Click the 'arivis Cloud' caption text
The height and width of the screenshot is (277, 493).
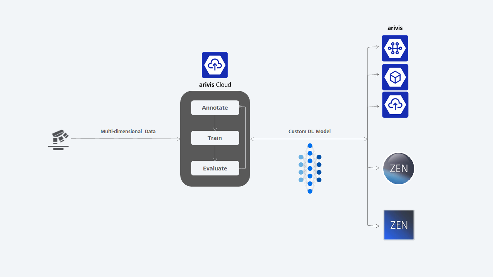coord(215,85)
